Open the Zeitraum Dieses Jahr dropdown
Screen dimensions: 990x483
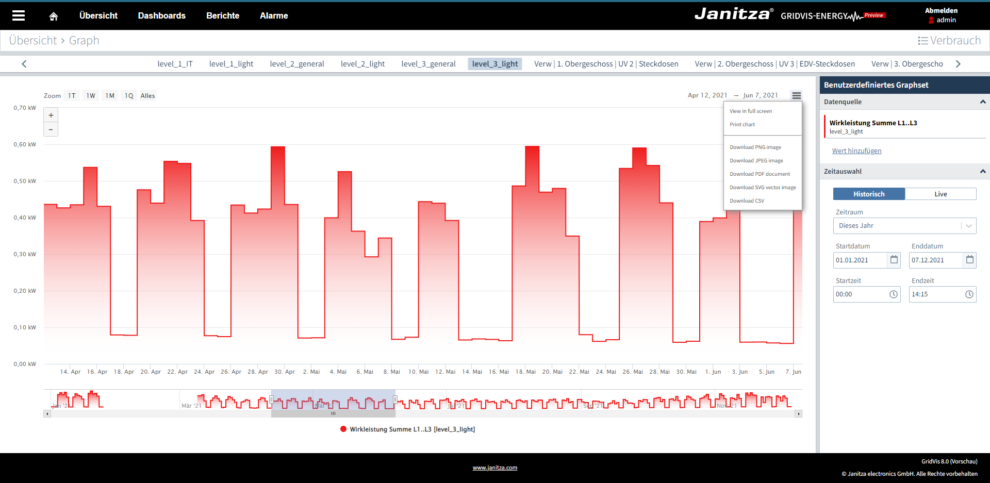click(904, 225)
